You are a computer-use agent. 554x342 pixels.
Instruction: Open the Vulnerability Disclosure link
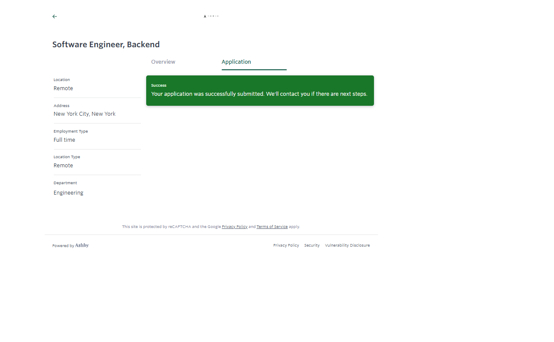tap(347, 245)
